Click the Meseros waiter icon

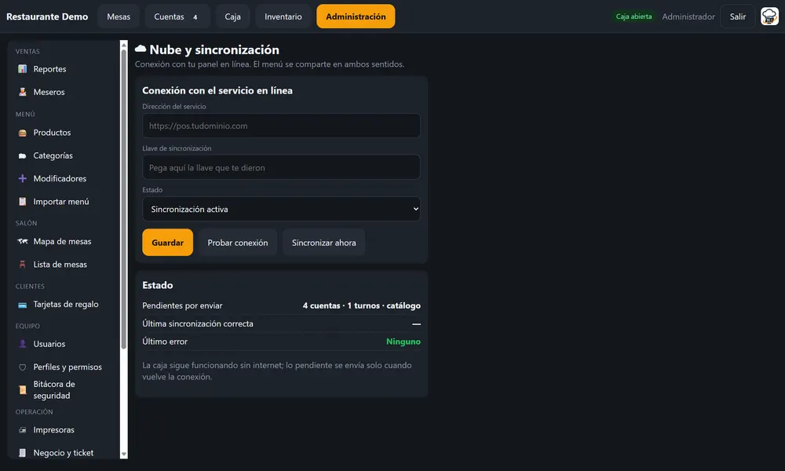23,92
